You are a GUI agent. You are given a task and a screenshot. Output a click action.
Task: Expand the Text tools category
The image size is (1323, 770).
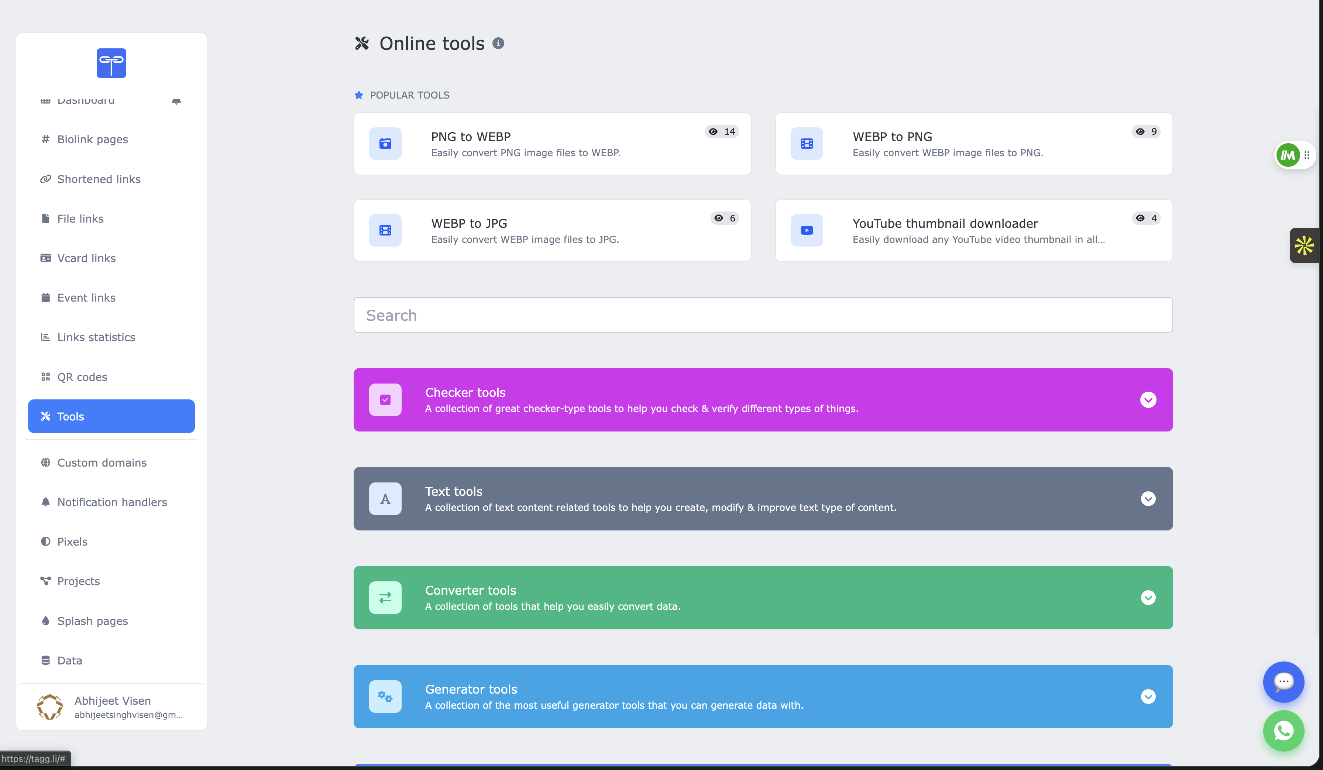(x=1148, y=499)
